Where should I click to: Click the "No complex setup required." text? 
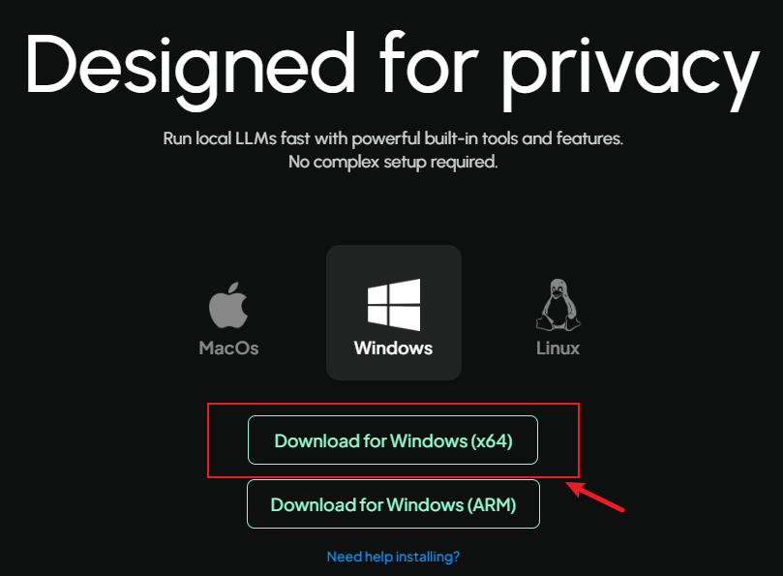point(393,162)
